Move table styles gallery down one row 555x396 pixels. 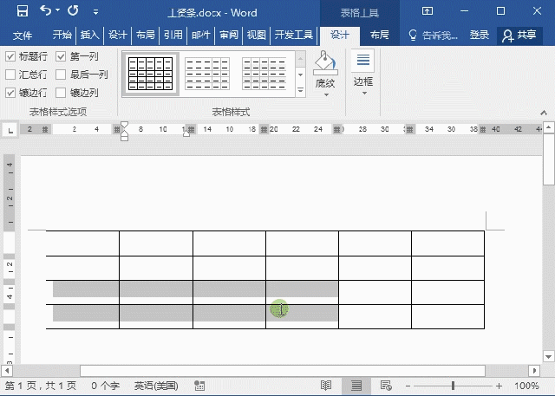[300, 75]
